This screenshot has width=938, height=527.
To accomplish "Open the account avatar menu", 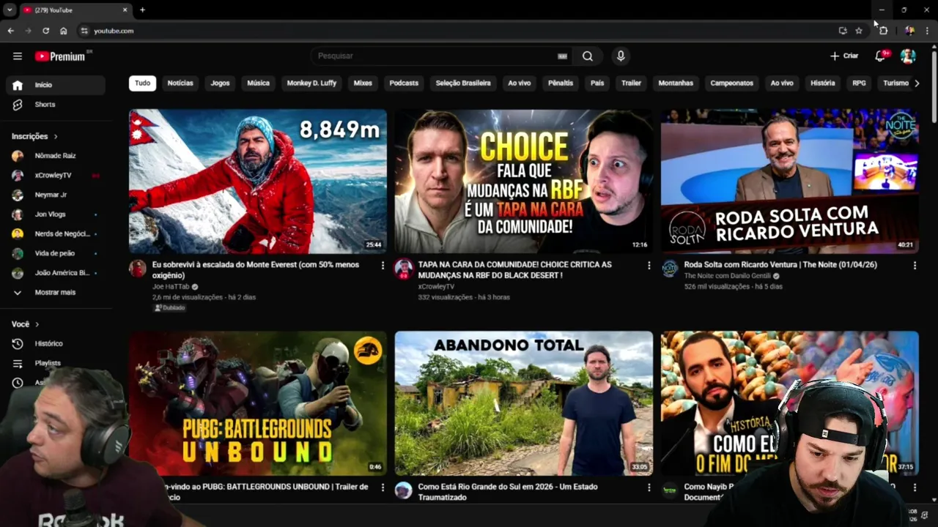I will (x=908, y=56).
